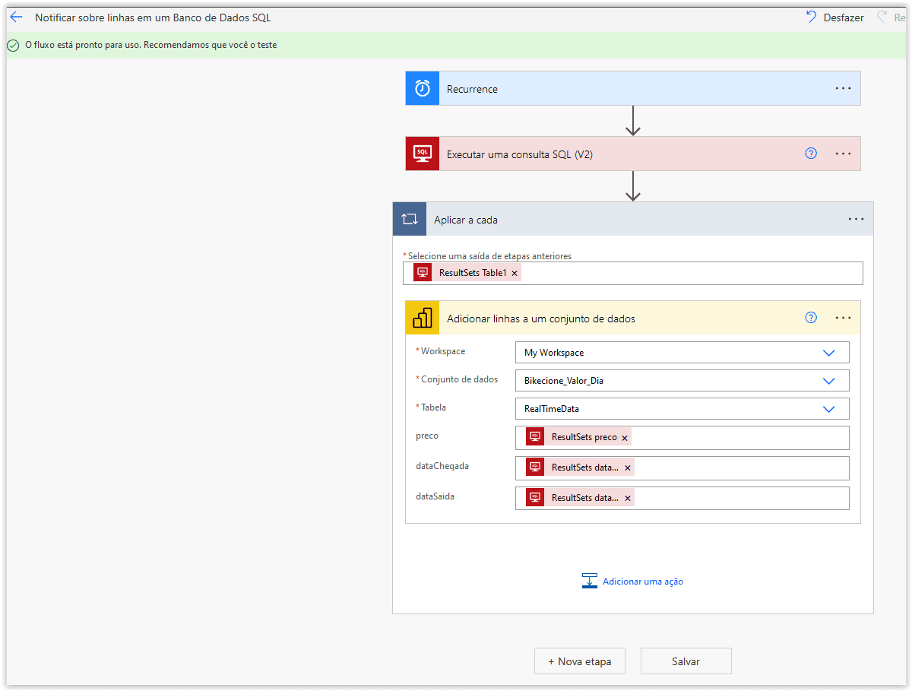Remove the token in the dataChegada field
This screenshot has height=691, width=912.
tap(628, 468)
